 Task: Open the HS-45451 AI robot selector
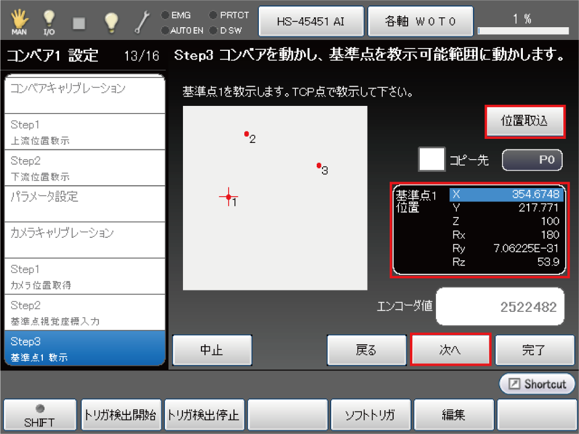click(312, 21)
